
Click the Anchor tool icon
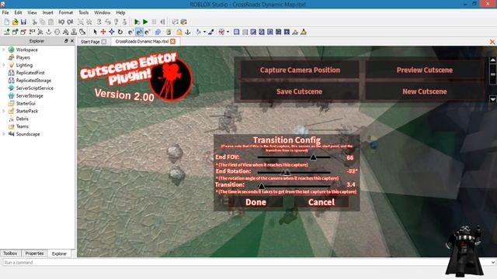(x=188, y=32)
